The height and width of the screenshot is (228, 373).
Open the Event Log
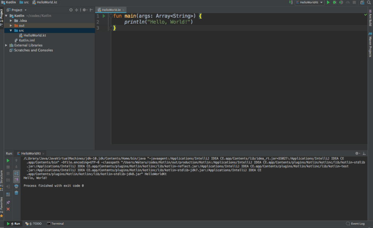355,224
